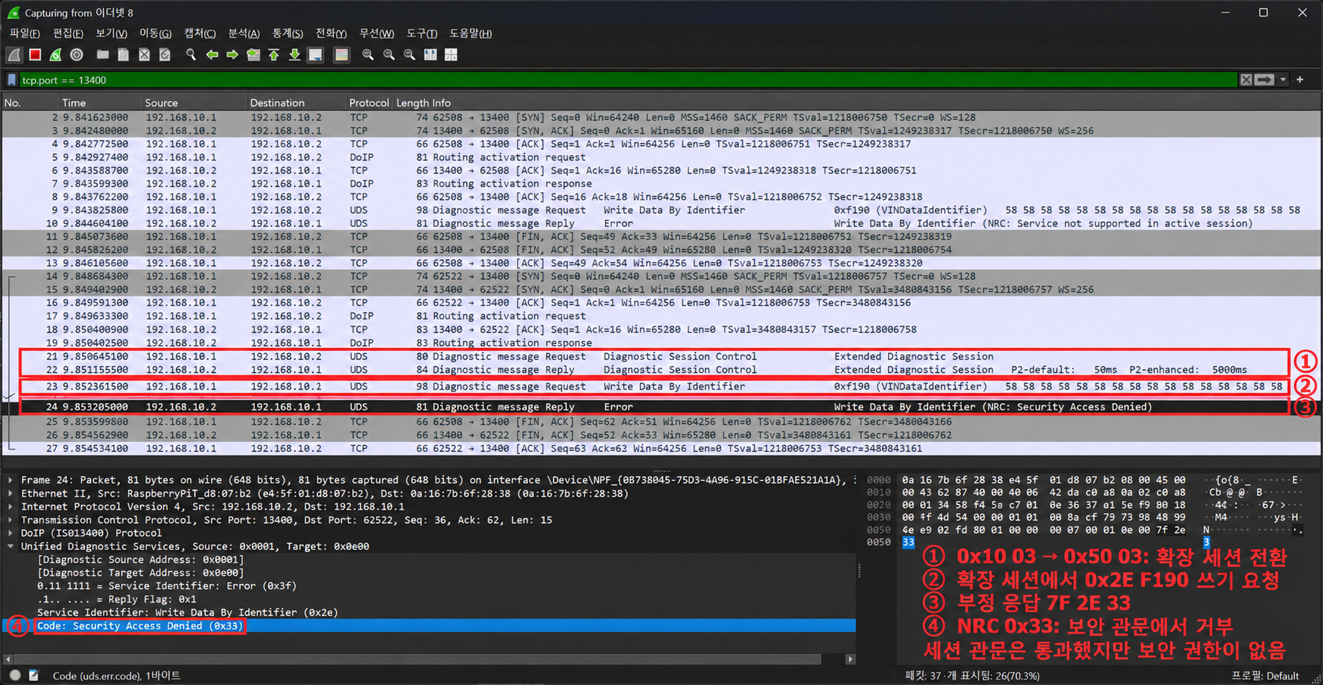This screenshot has height=685, width=1323.
Task: Click the last toolbar icon, layout reset
Action: 451,55
